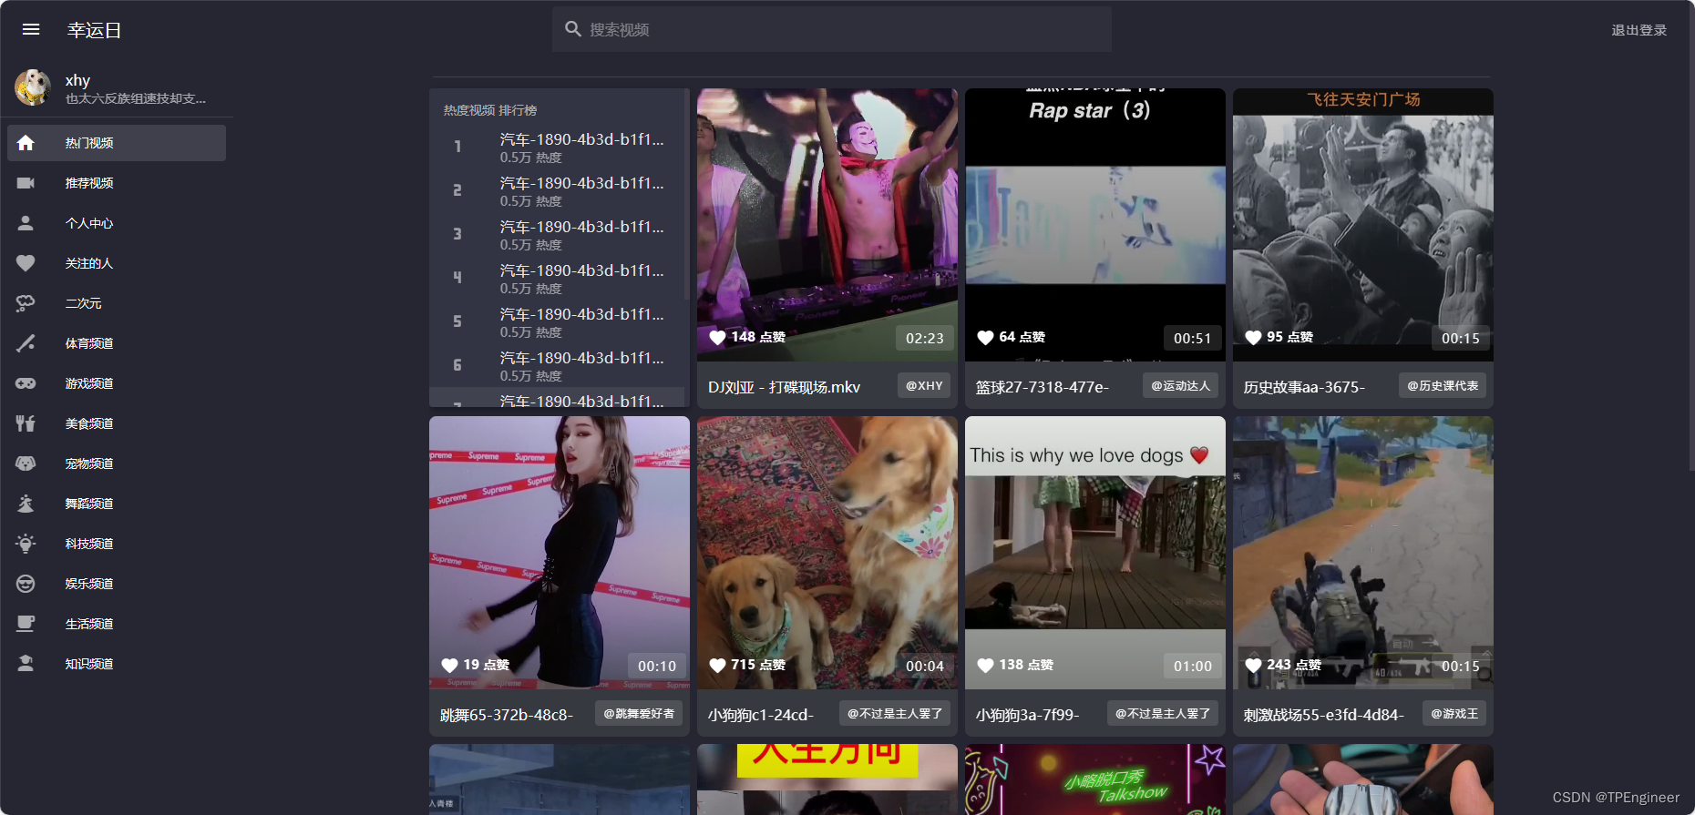Click the sunglasses face icon for 娱乐频道
This screenshot has height=815, width=1695.
(x=26, y=584)
